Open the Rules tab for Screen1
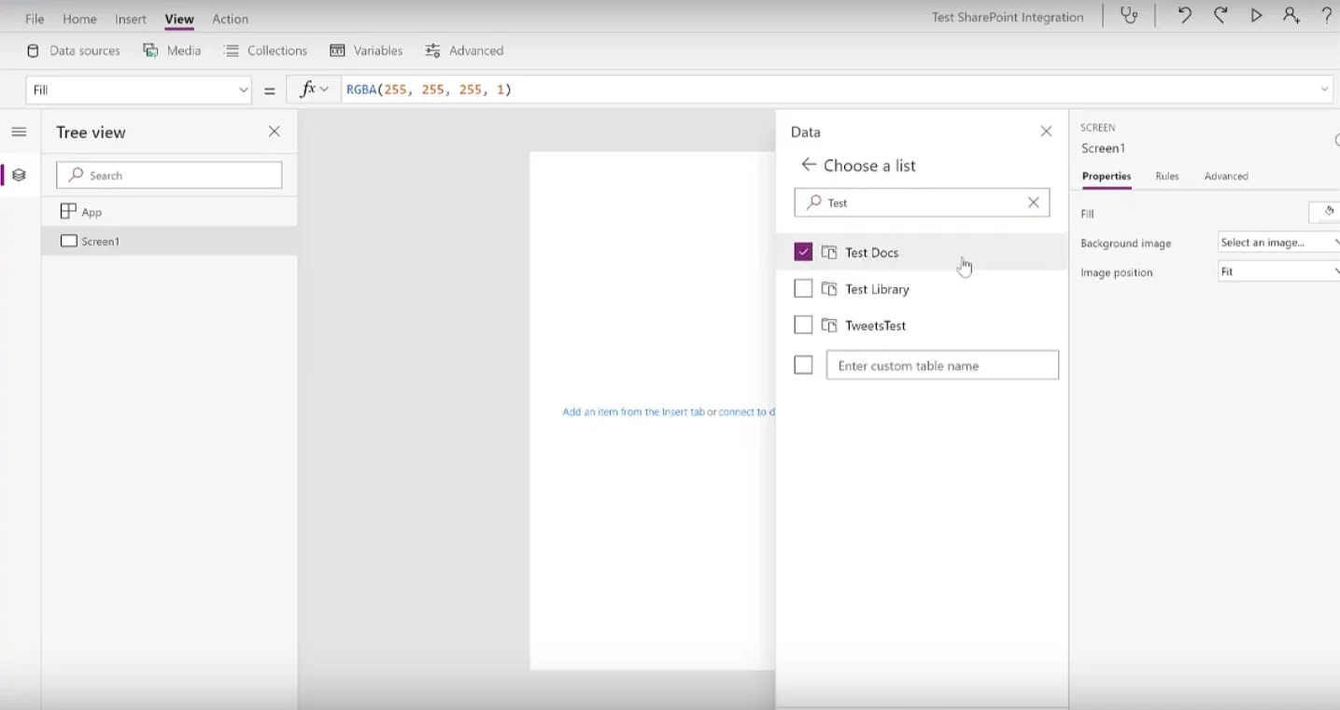The width and height of the screenshot is (1340, 710). point(1167,175)
